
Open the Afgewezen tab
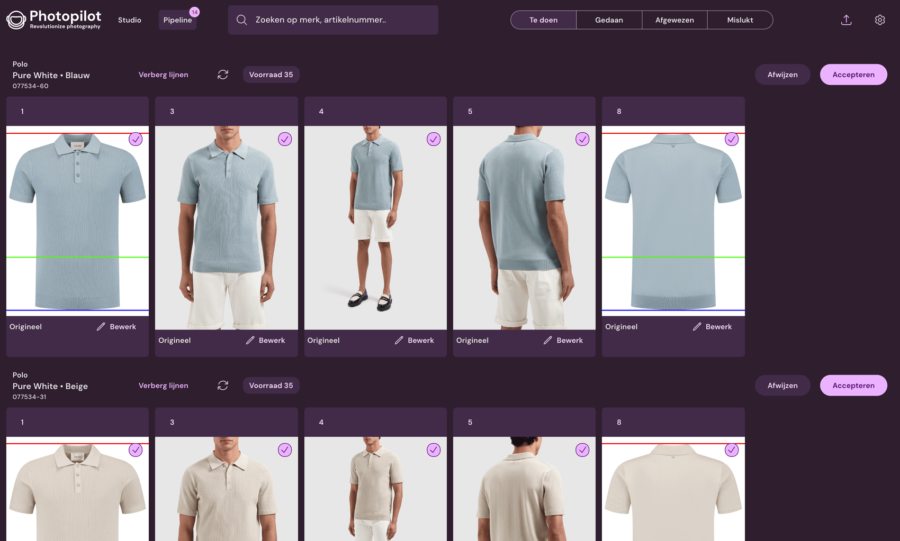point(674,20)
